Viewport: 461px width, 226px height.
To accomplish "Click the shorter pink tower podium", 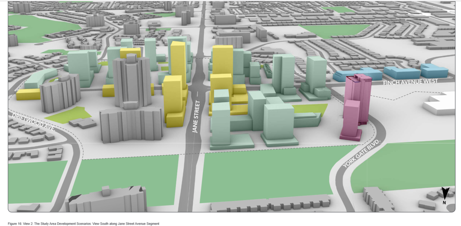I will [351, 120].
